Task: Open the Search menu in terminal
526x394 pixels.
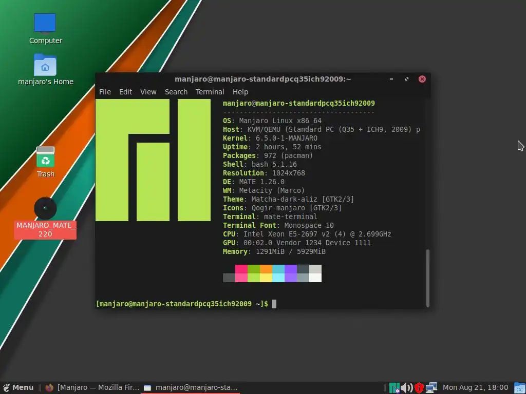Action: point(176,92)
